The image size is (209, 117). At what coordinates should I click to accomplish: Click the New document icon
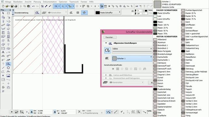coord(3,6)
